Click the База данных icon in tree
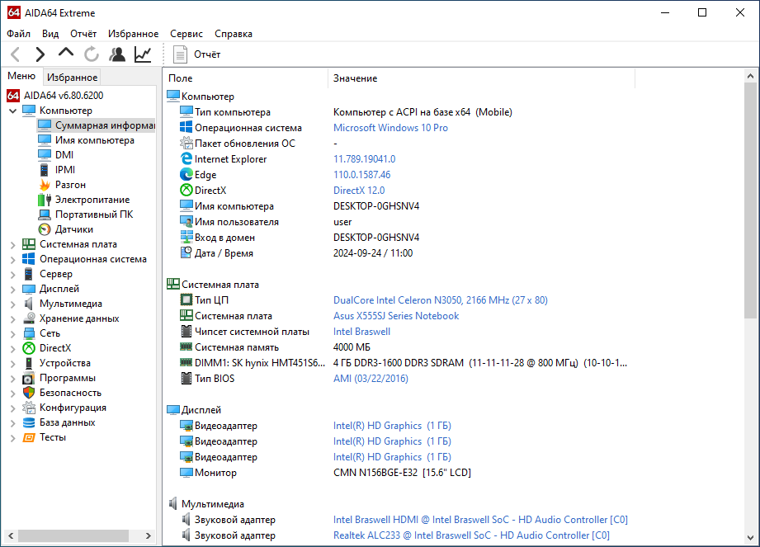The height and width of the screenshot is (547, 760). [29, 422]
